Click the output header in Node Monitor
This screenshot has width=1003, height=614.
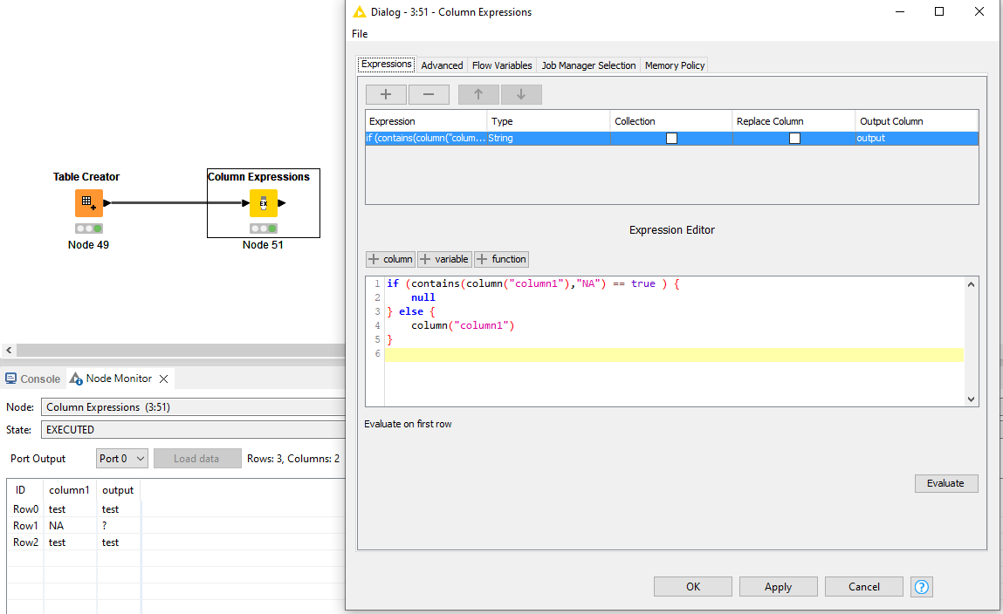point(118,490)
